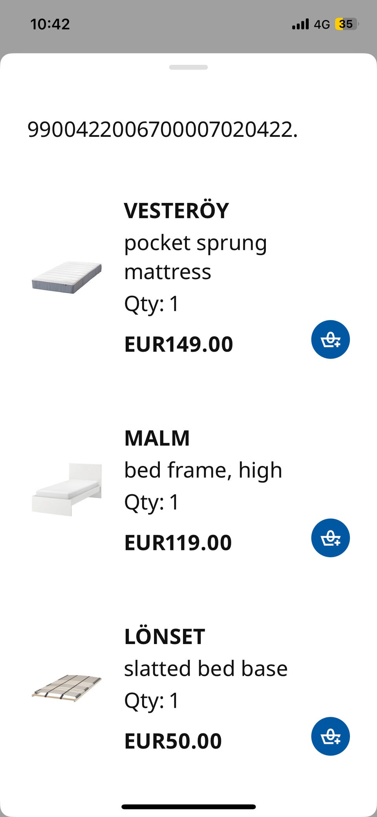377x817 pixels.
Task: Add VESTERÖY mattress to shopping bag
Action: 330,339
